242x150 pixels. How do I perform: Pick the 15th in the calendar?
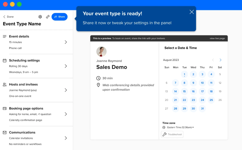coord(184,91)
